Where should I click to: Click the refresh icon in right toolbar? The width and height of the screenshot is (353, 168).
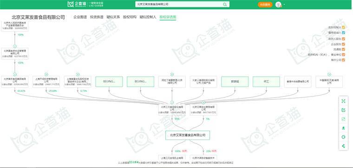[343, 137]
